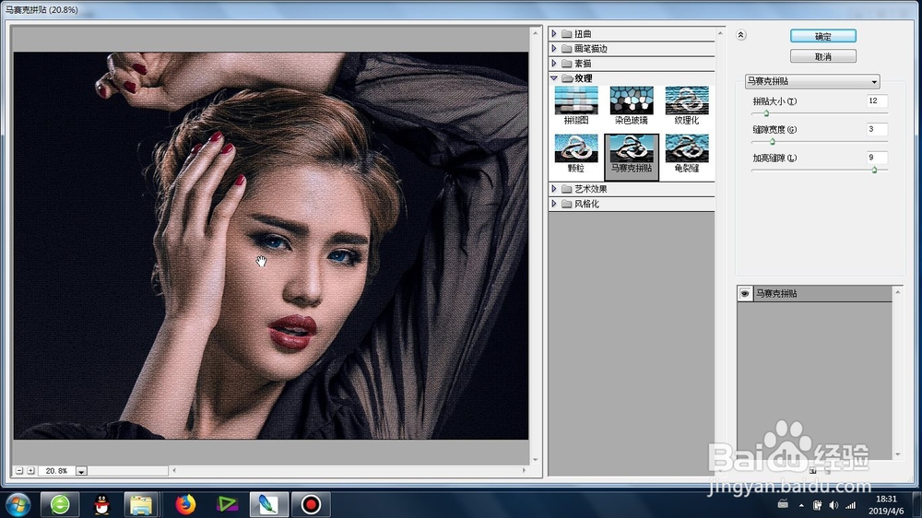This screenshot has height=518, width=922.
Task: Click the 加亮缝隙 slider handle
Action: click(874, 170)
